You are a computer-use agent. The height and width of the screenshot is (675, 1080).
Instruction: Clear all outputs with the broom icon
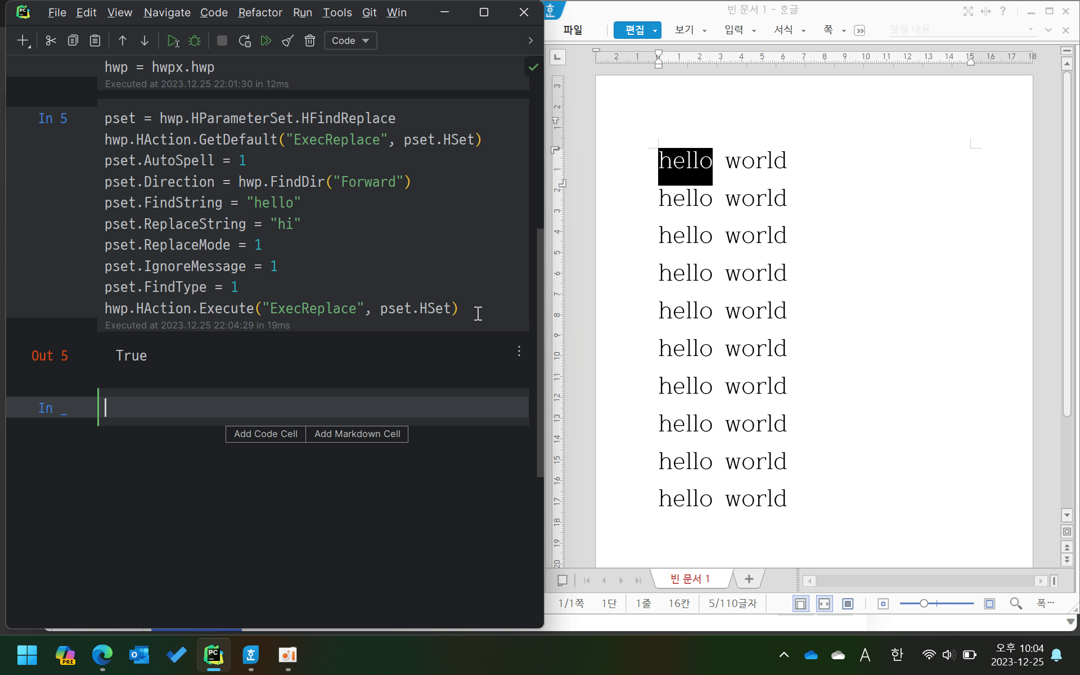click(x=288, y=40)
